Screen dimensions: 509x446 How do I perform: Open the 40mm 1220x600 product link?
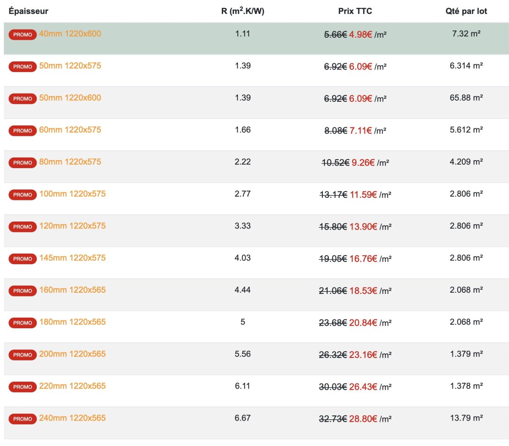click(x=70, y=34)
